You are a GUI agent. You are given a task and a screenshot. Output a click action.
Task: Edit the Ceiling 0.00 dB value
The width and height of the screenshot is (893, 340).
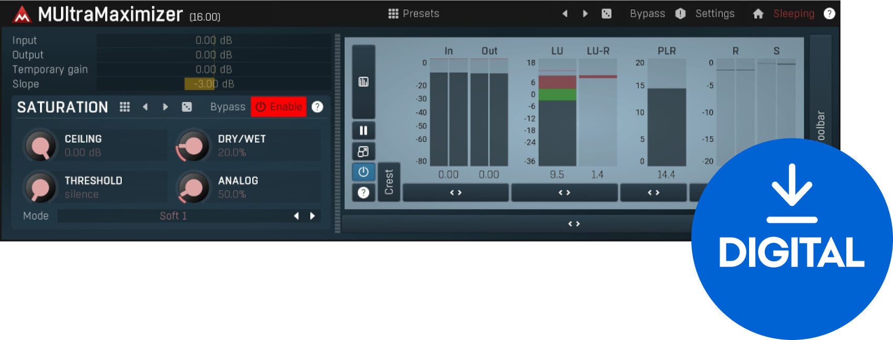coord(82,152)
